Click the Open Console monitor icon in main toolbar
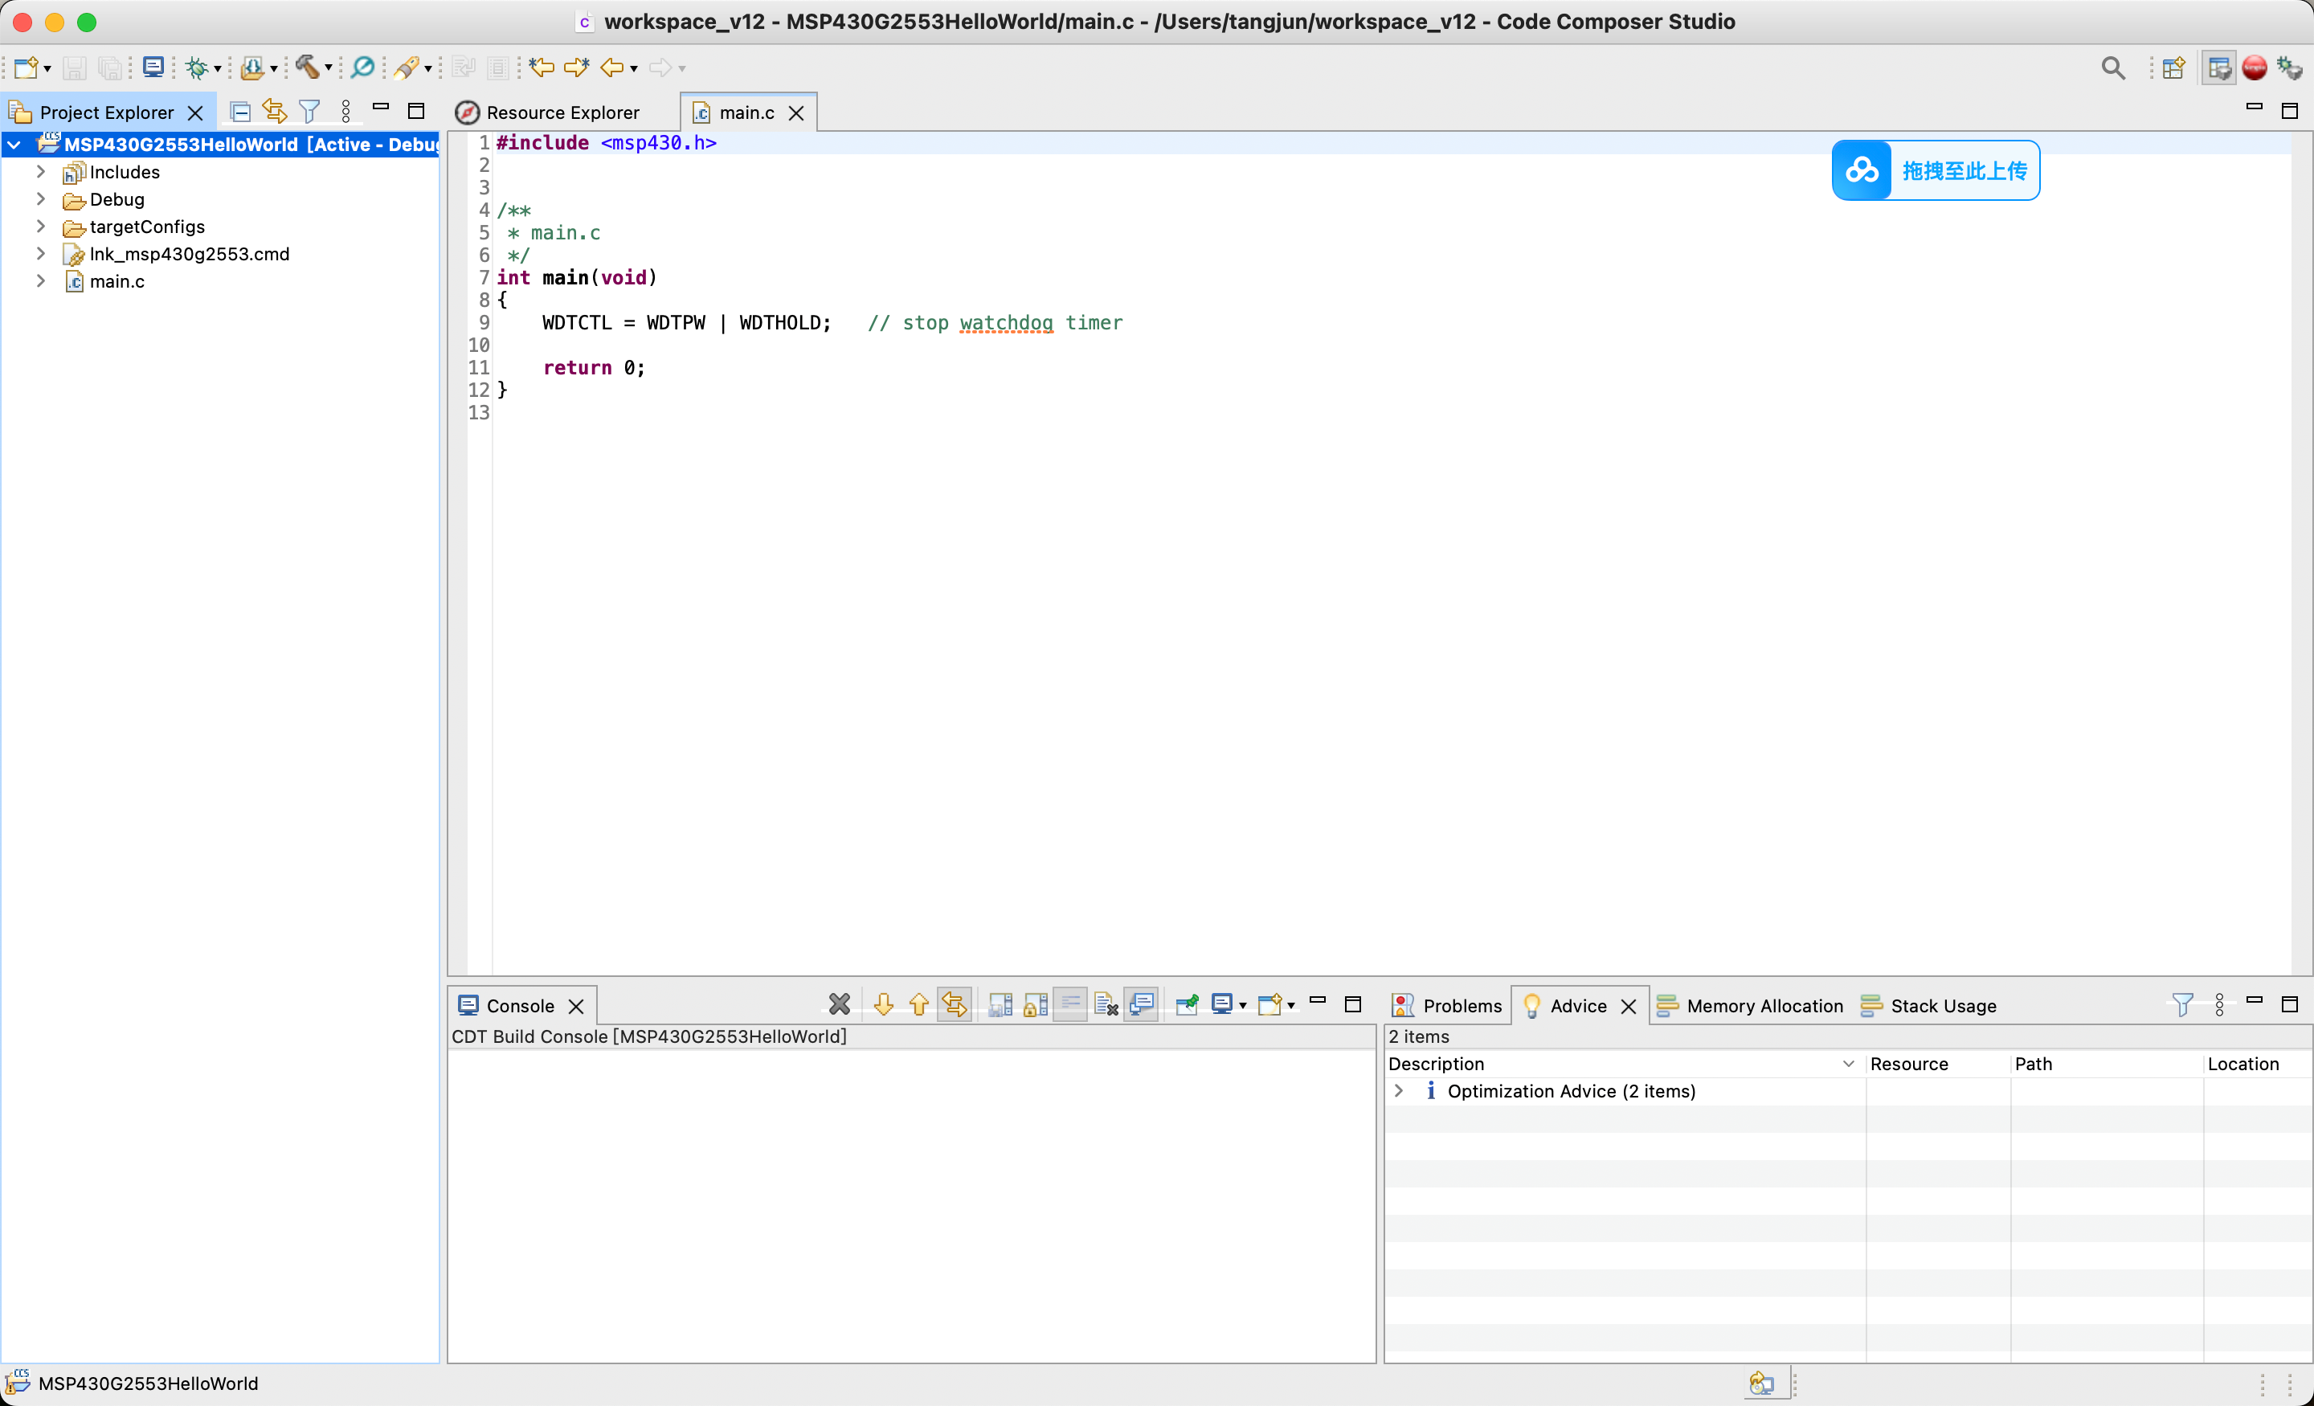Viewport: 2314px width, 1406px height. (x=153, y=67)
